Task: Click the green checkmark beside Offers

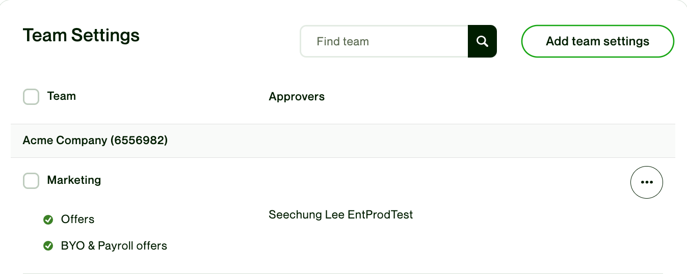Action: coord(48,220)
